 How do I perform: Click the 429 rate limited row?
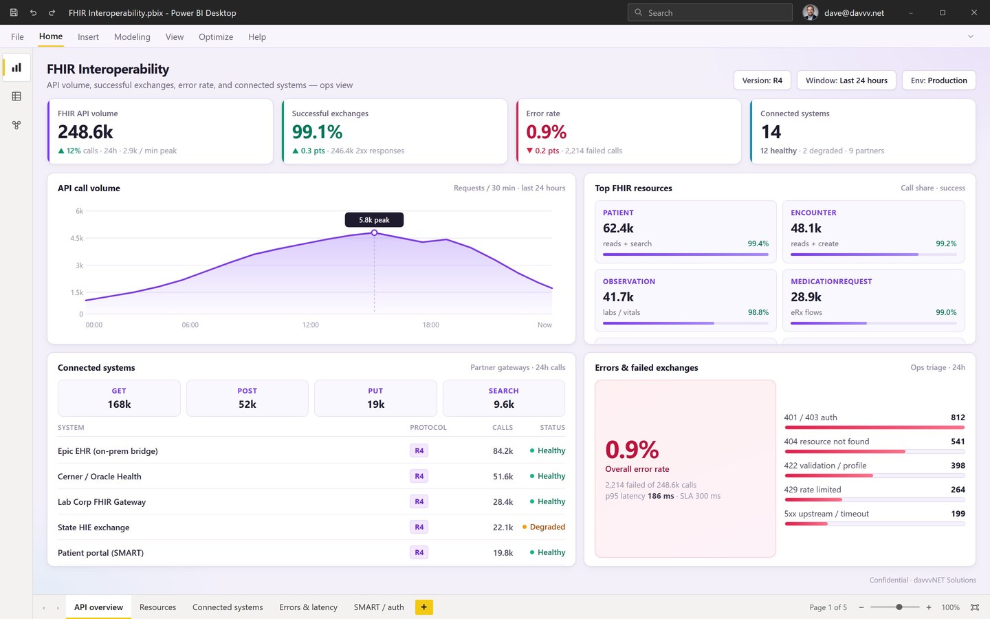coord(874,494)
